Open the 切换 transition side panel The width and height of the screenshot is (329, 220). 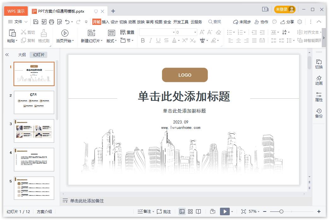(x=319, y=64)
